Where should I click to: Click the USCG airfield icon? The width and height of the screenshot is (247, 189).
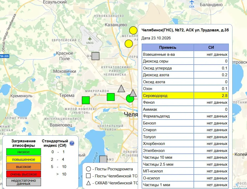click(90, 38)
